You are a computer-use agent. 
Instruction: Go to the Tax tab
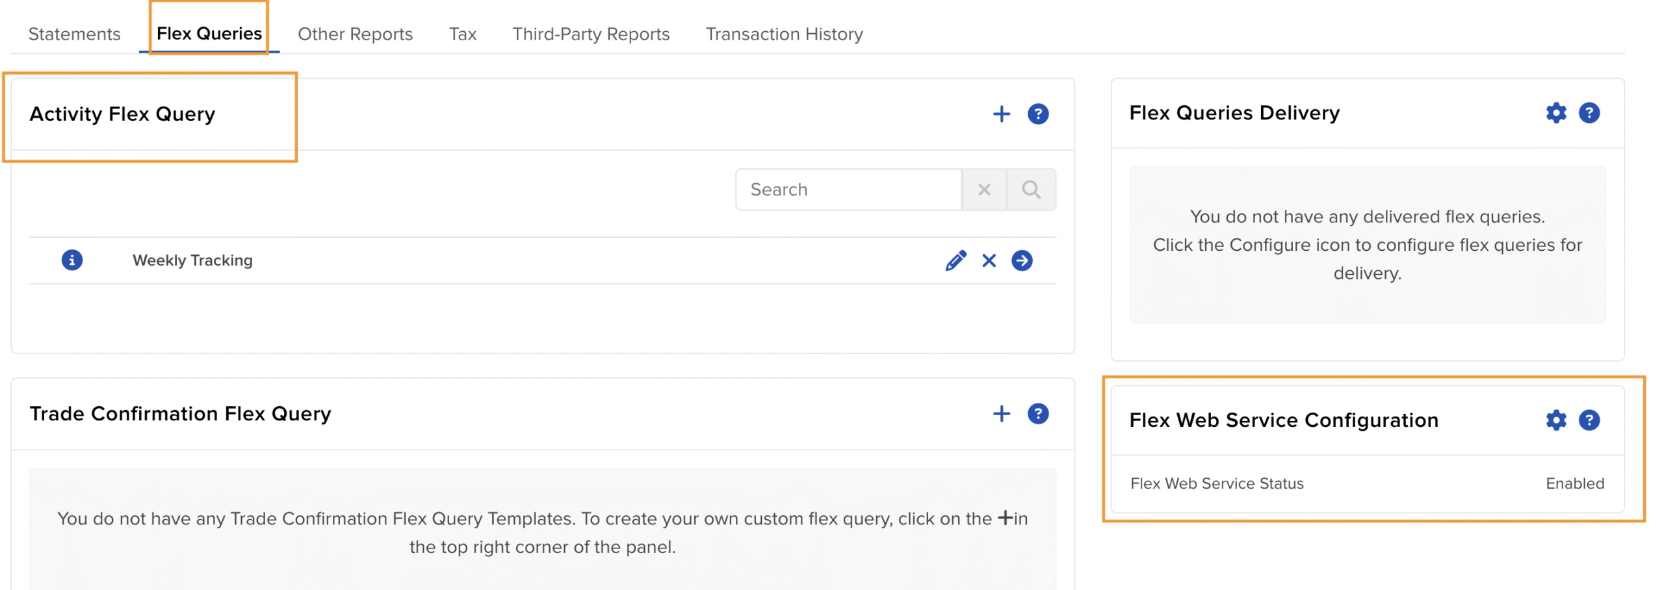pos(462,34)
